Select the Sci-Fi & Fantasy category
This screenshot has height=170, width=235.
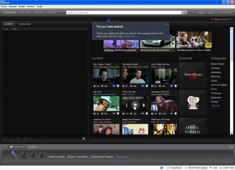[x=219, y=85]
